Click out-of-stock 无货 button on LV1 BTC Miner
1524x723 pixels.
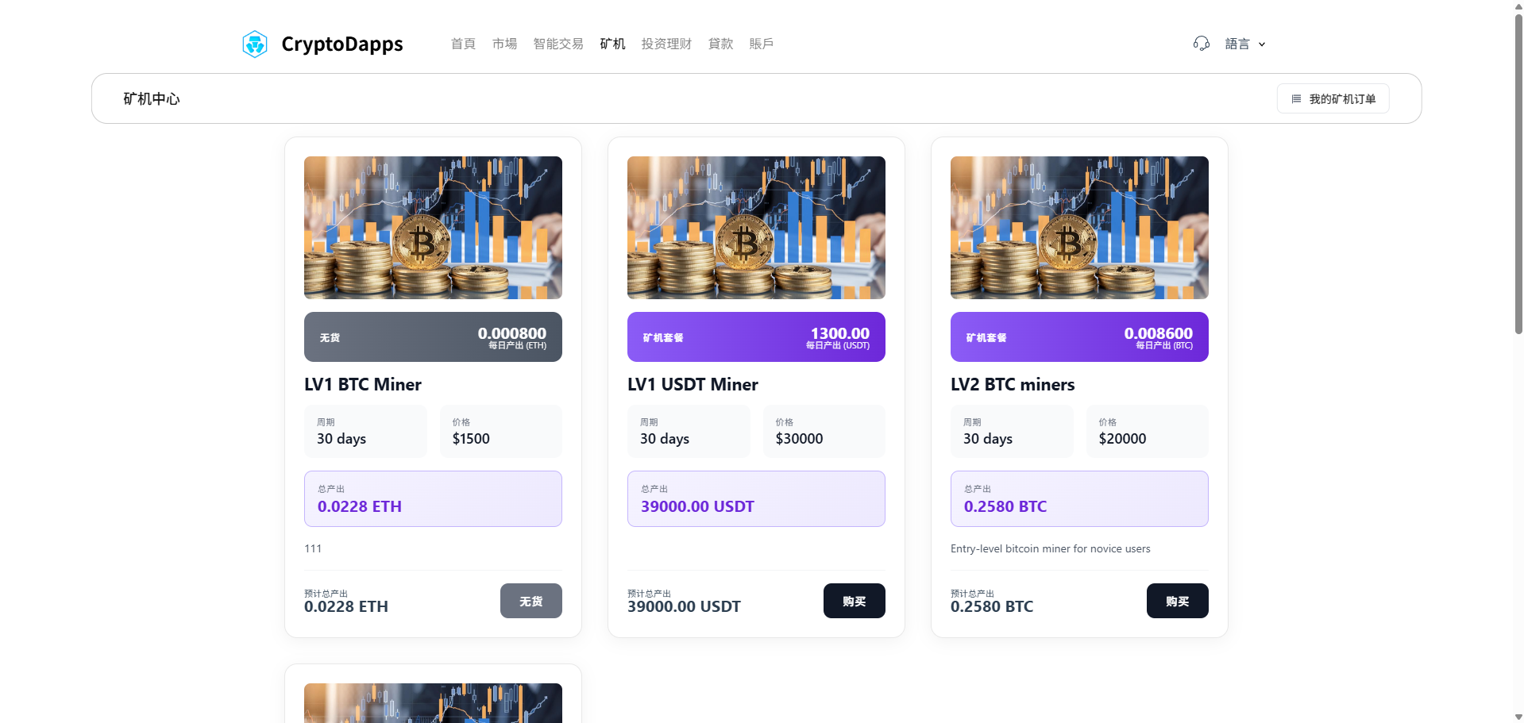(531, 601)
